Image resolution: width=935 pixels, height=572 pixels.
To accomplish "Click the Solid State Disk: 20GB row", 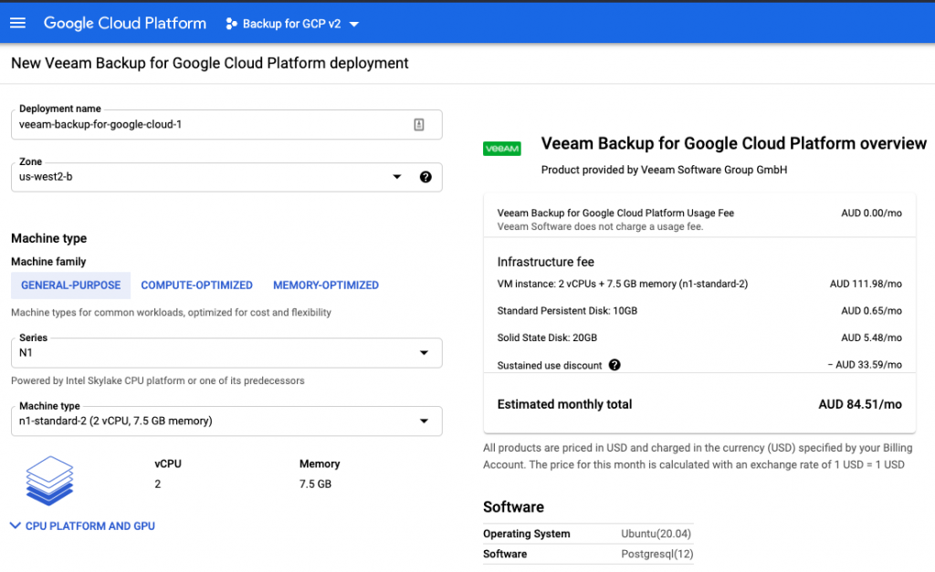I will pos(699,338).
